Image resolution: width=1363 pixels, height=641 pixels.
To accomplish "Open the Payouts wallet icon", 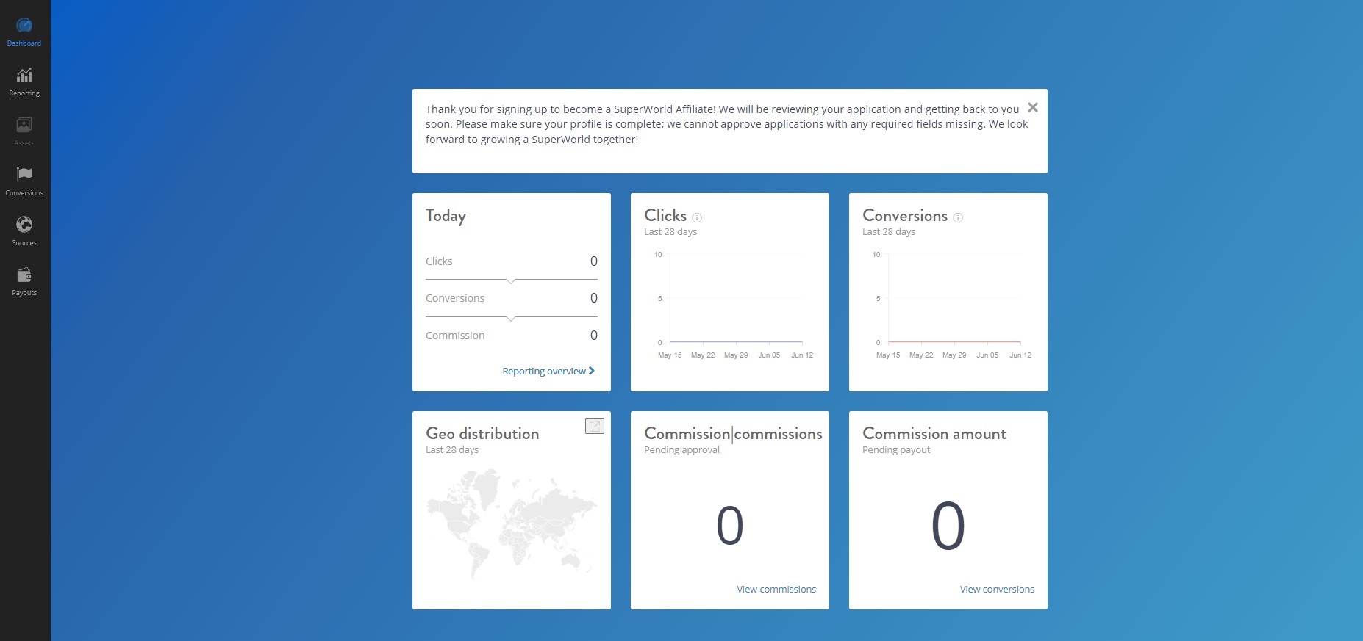I will (24, 275).
